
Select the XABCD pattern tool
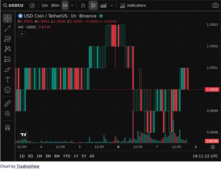click(x=8, y=49)
